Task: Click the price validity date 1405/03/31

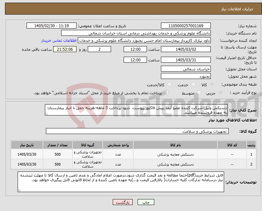Action: [186, 60]
